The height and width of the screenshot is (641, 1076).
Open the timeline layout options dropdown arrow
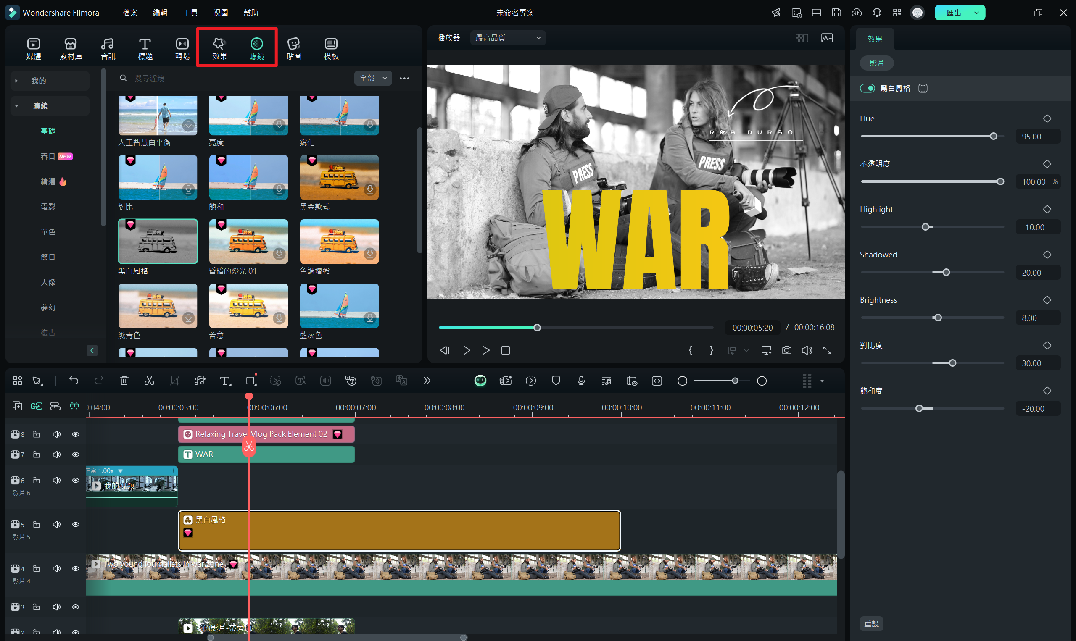coord(822,381)
